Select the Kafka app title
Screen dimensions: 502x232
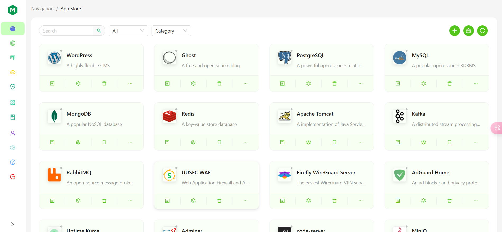(418, 114)
